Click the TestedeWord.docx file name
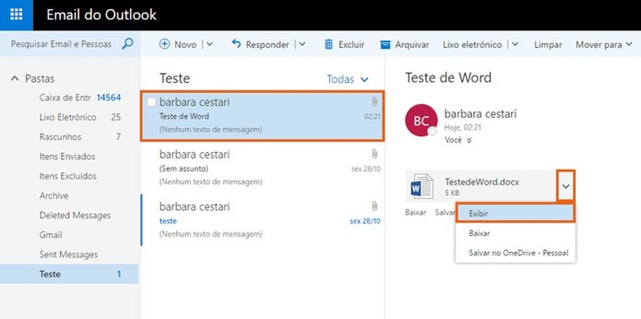Image resolution: width=641 pixels, height=319 pixels. click(481, 182)
